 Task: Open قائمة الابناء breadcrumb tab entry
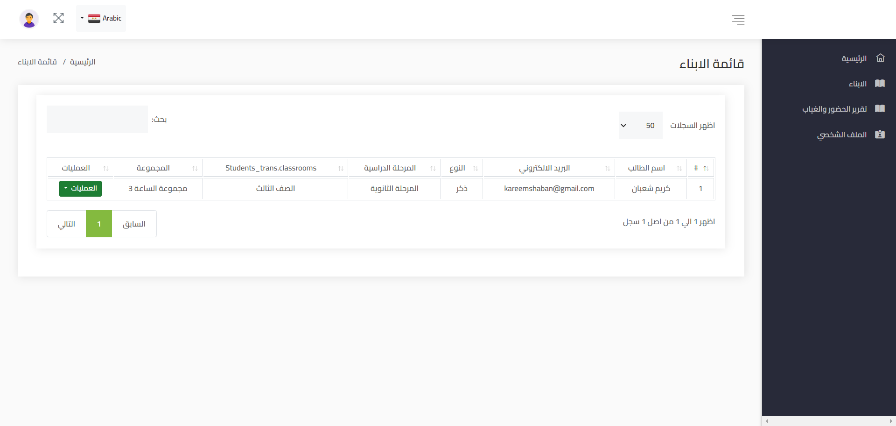pyautogui.click(x=37, y=62)
